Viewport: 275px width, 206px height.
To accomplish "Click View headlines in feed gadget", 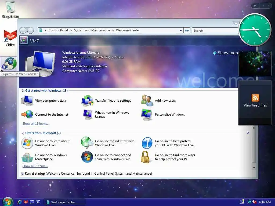I will [x=255, y=105].
